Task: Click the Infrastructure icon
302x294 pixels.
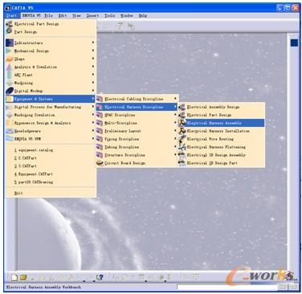Action: tap(10, 43)
